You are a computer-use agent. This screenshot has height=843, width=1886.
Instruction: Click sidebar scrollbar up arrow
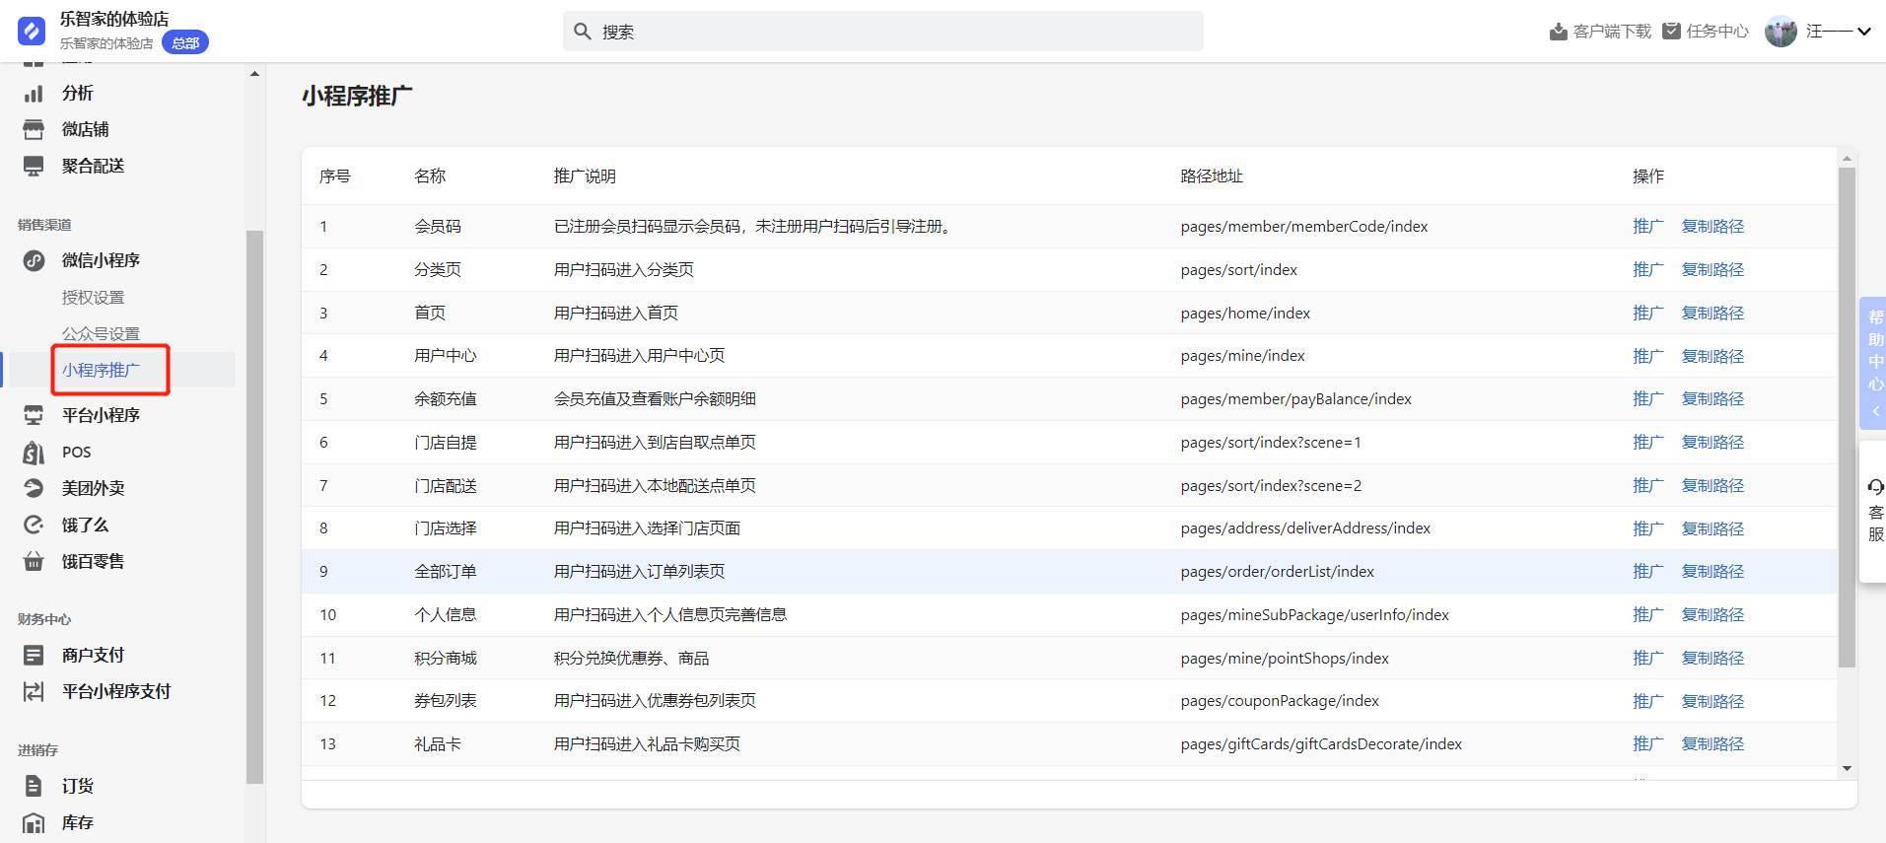tap(254, 74)
